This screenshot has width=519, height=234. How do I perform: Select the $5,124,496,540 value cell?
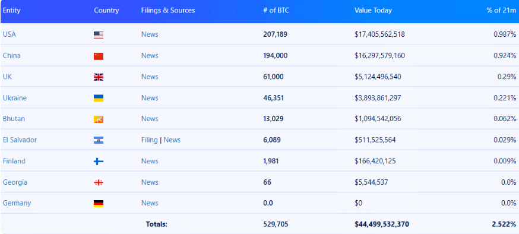coord(378,77)
